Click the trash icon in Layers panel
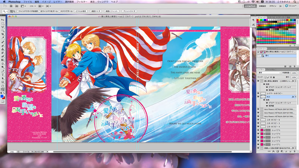Screen dimensions: 299x168 pyautogui.click(x=295, y=151)
